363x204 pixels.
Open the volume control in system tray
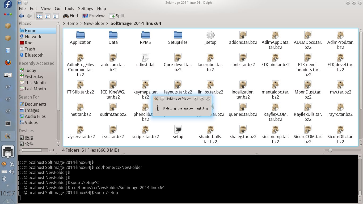(11, 172)
